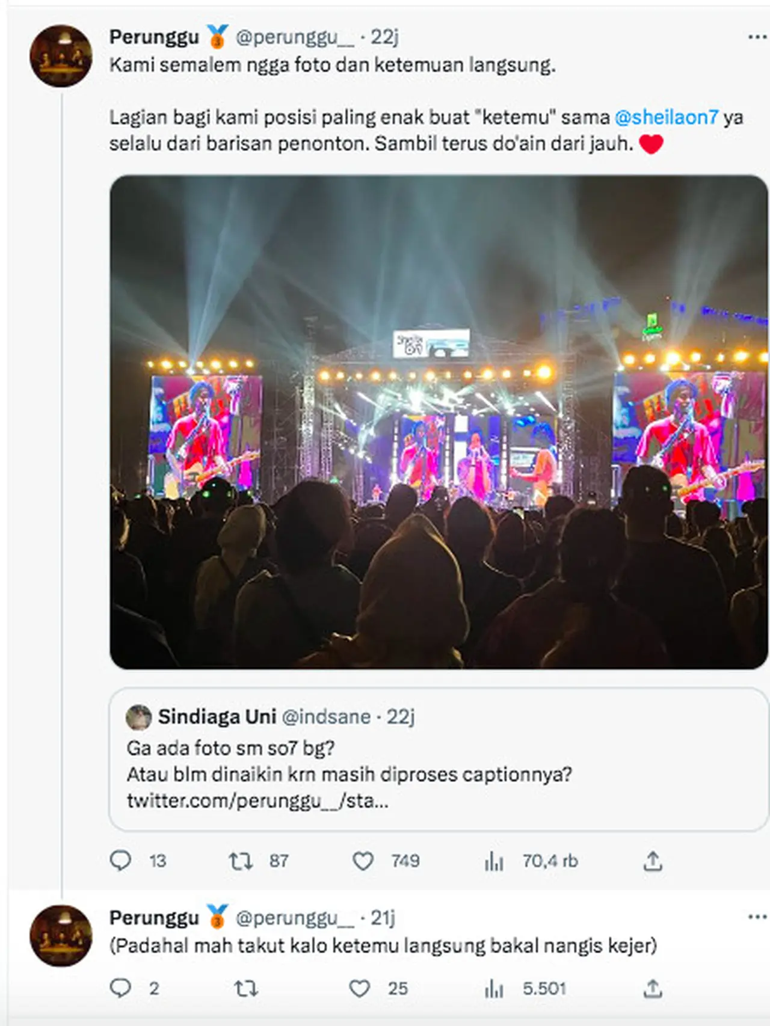Open more options on the first tweet

tap(757, 37)
